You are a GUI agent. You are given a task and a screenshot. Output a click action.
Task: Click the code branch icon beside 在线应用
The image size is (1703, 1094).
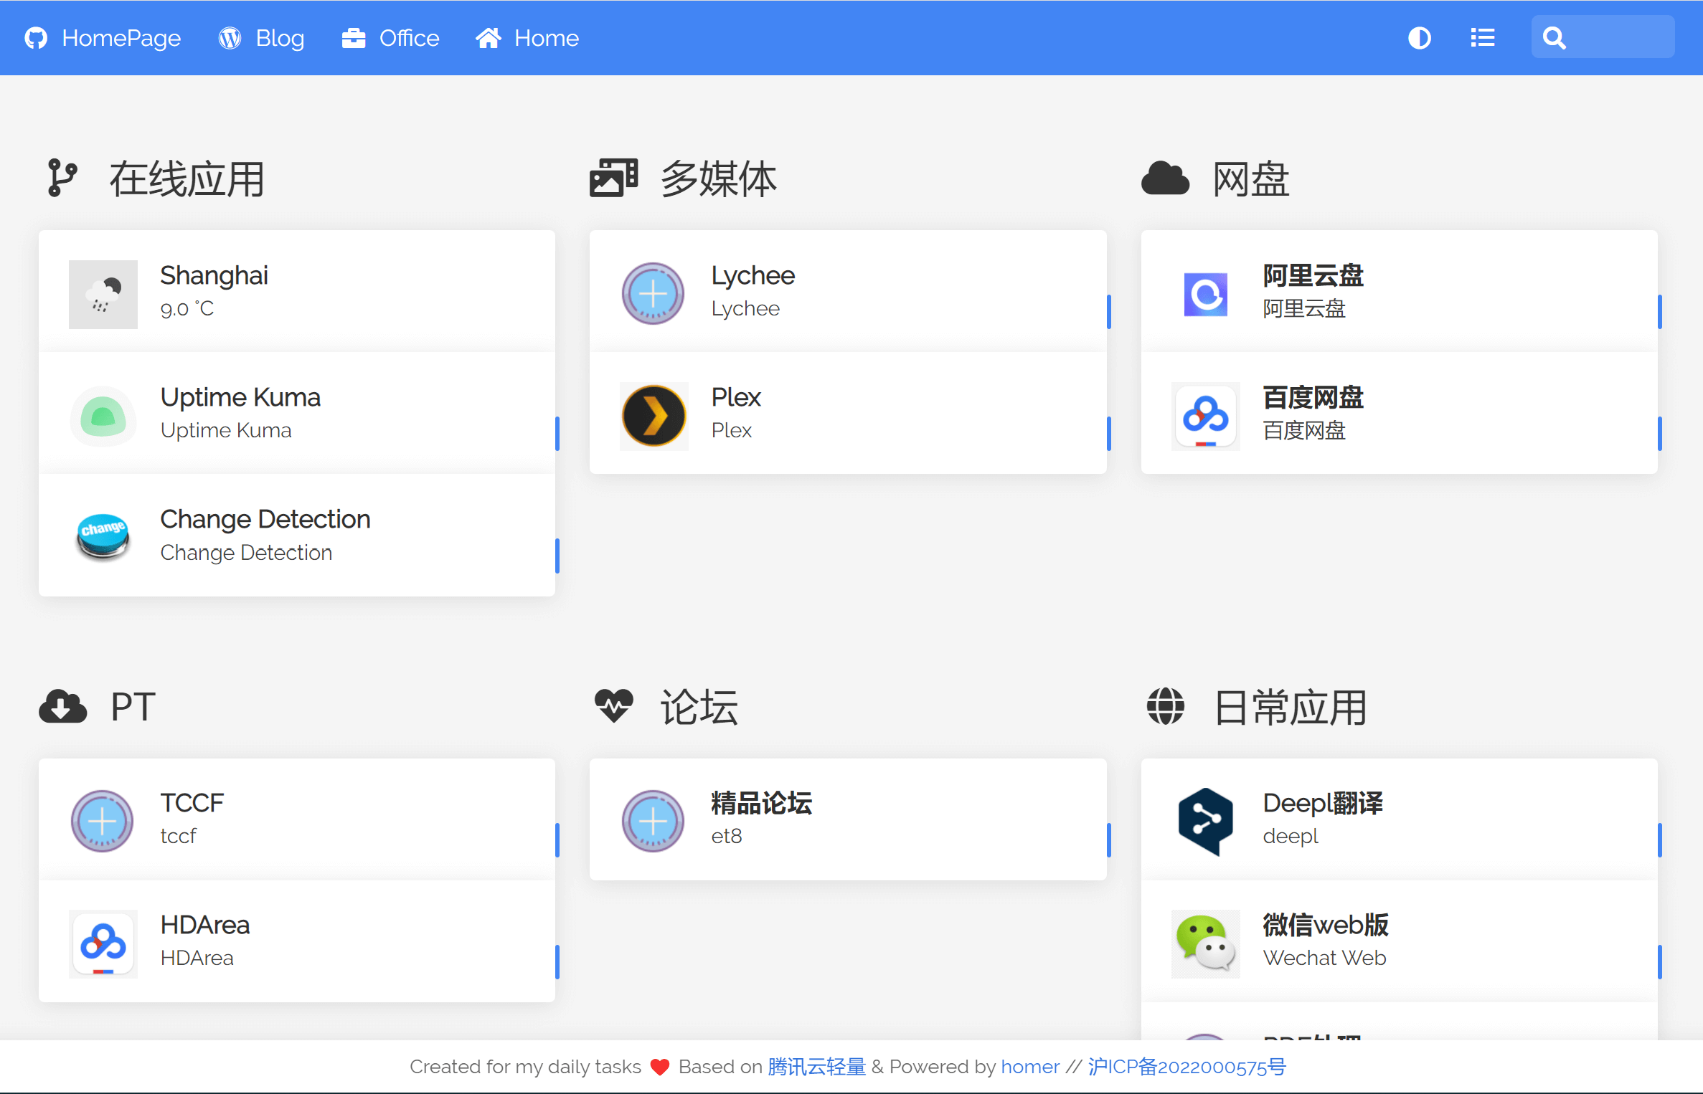tap(62, 178)
